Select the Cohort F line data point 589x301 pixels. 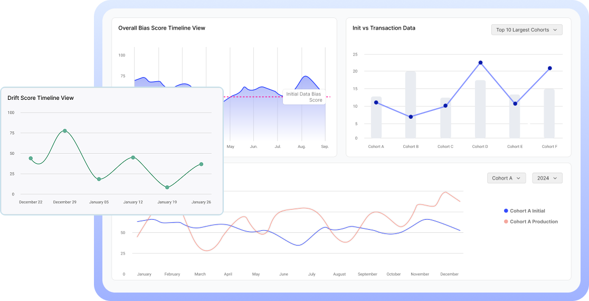(x=549, y=68)
